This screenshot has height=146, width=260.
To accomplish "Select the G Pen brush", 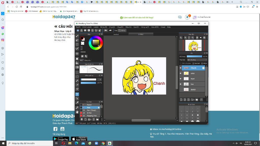I will click(90, 113).
